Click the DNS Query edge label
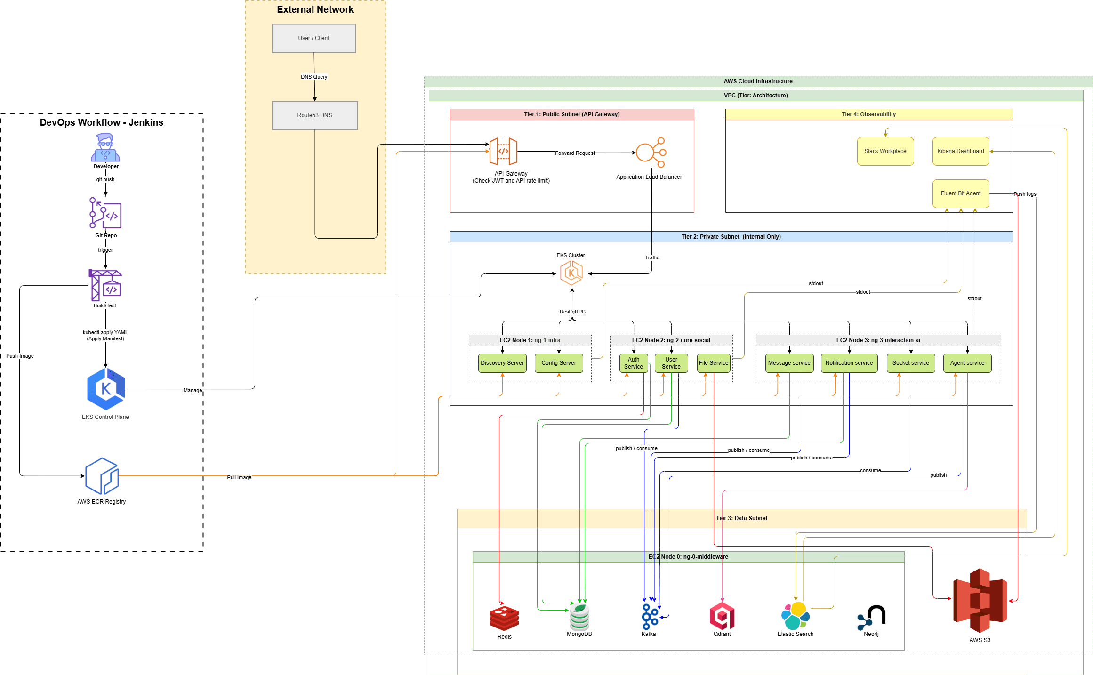 tap(314, 77)
